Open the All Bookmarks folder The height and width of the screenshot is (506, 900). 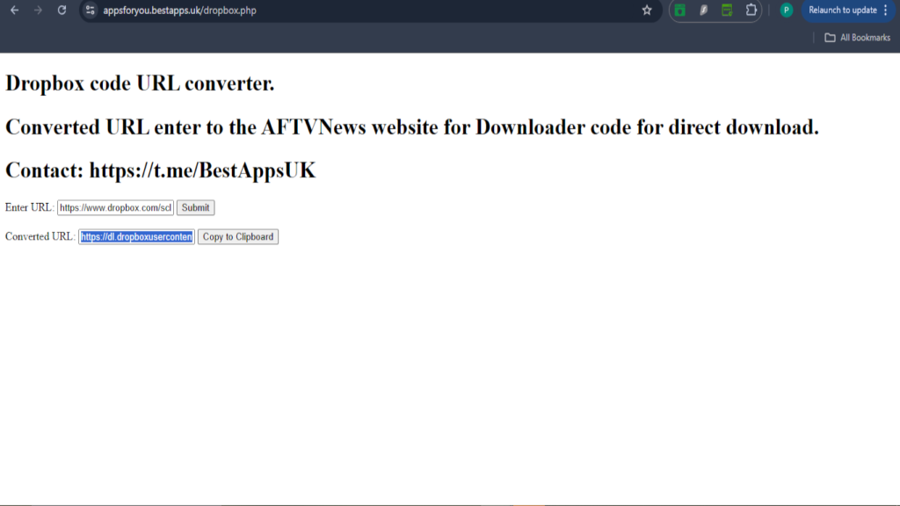[858, 38]
